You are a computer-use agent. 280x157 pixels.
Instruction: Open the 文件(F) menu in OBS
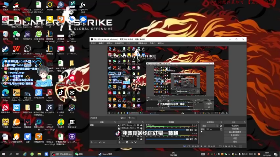click(x=93, y=43)
